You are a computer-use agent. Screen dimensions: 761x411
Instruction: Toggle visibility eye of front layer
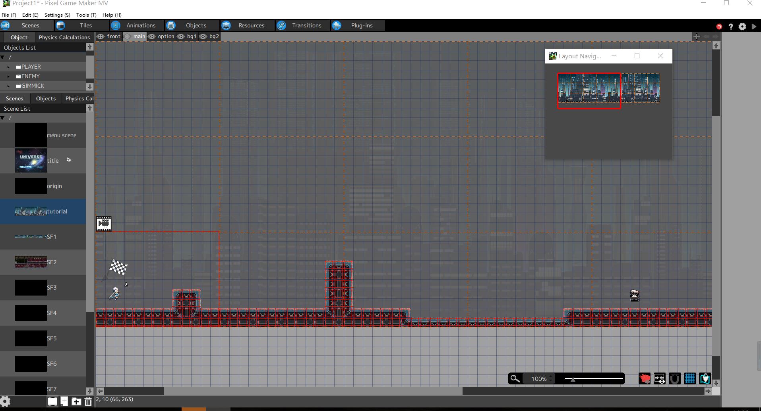(x=101, y=36)
